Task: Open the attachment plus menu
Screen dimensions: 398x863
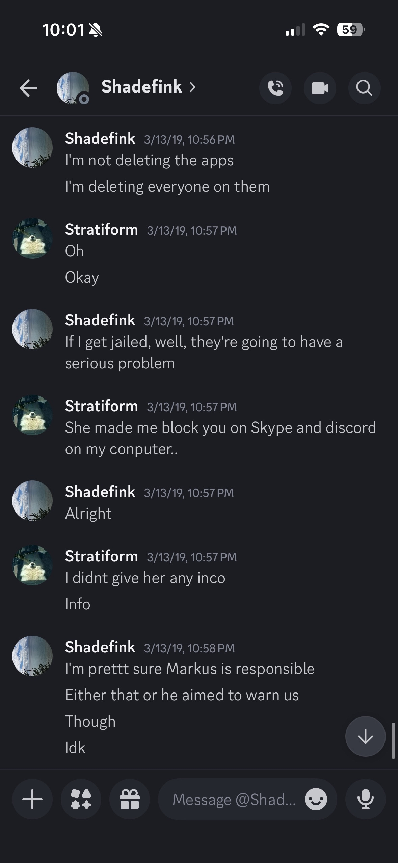Action: click(32, 799)
